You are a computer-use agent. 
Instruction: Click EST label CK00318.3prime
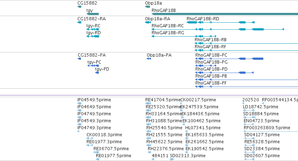(104, 135)
